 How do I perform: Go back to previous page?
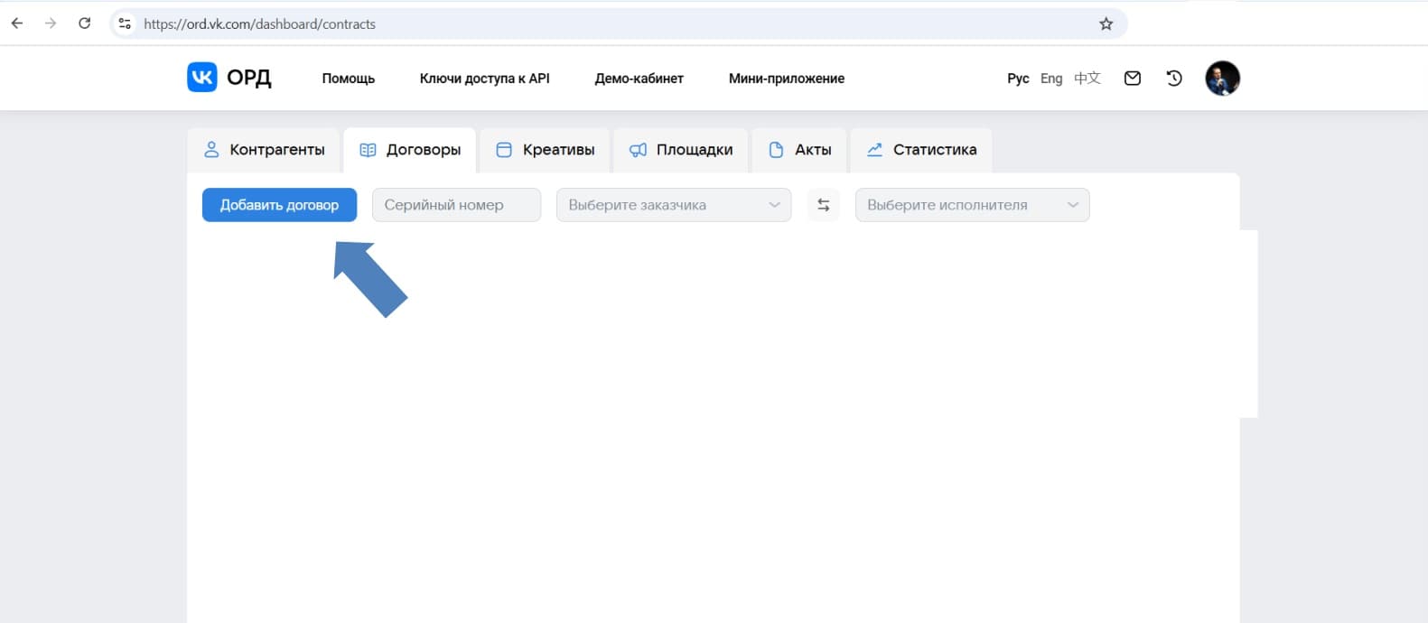17,23
